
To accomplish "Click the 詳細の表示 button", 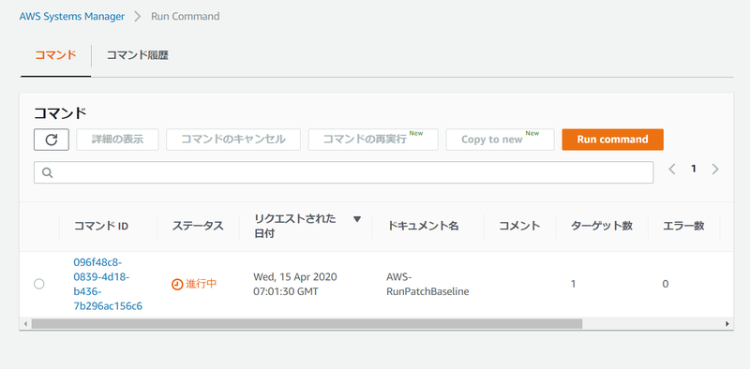I will (118, 140).
